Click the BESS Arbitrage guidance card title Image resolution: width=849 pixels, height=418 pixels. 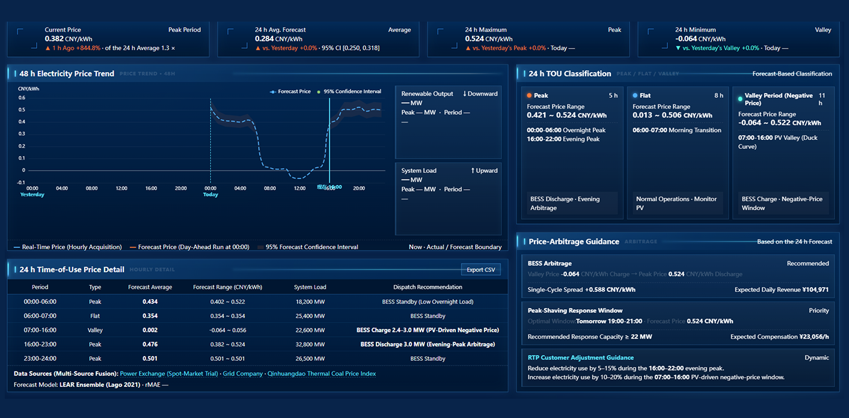click(x=550, y=263)
